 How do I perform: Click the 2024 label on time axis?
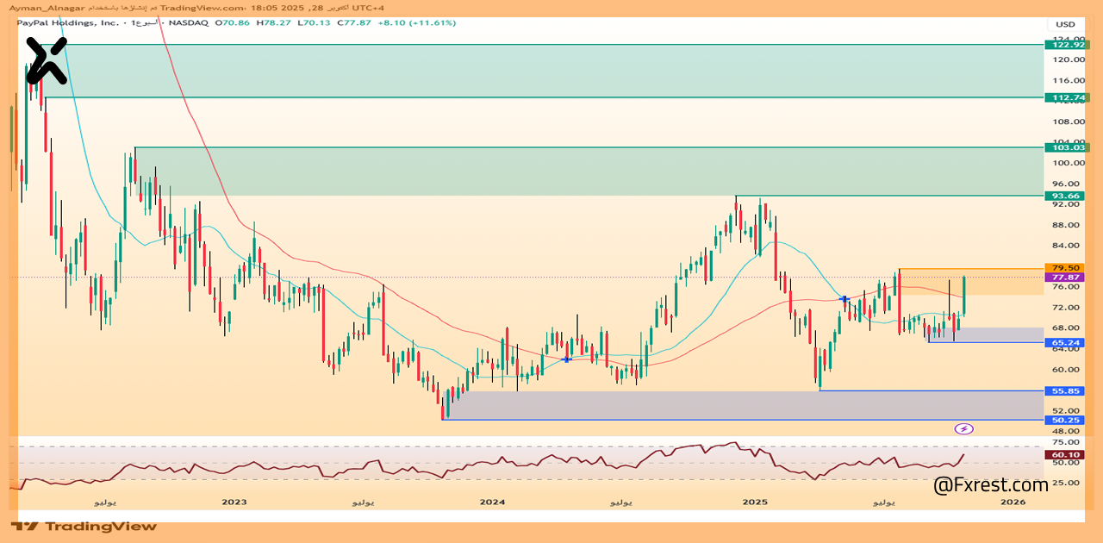click(x=492, y=502)
